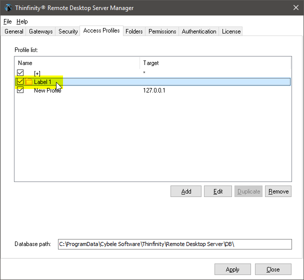Select the [+] profile row name
Viewport: 304px width, 280px height.
(x=37, y=73)
